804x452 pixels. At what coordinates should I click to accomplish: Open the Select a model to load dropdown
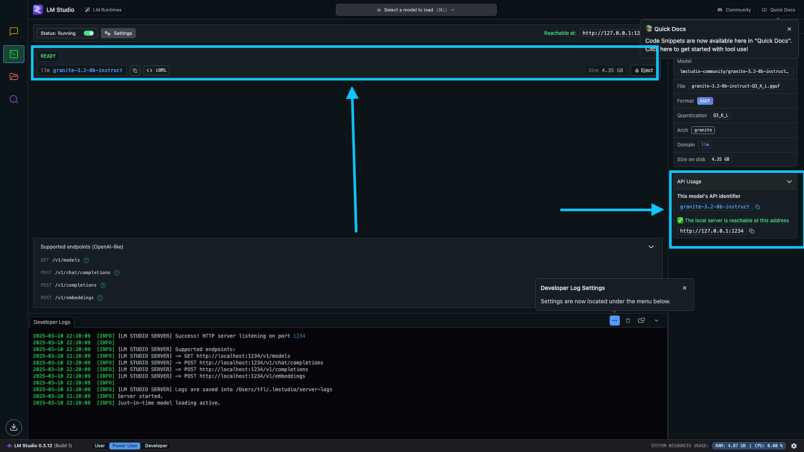click(416, 10)
